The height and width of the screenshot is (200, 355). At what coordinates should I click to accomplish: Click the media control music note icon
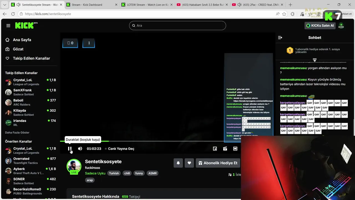pyautogui.click(x=302, y=14)
